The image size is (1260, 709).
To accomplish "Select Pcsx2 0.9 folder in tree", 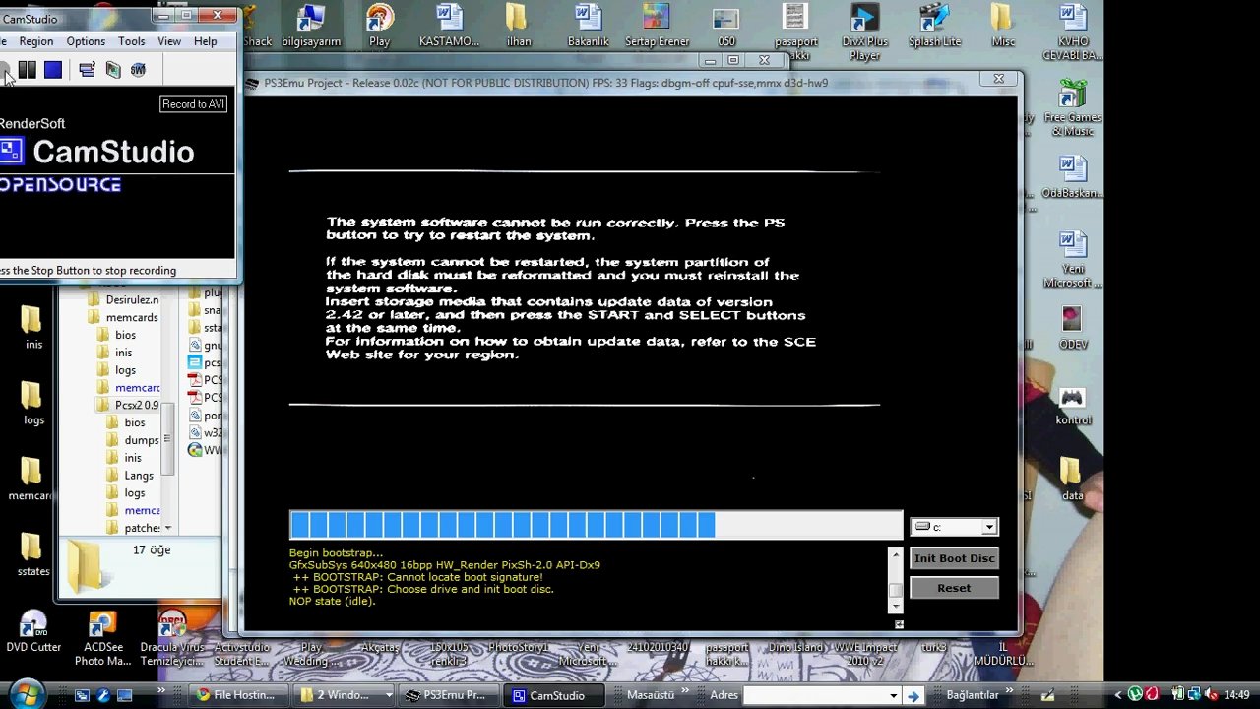I will coord(127,405).
